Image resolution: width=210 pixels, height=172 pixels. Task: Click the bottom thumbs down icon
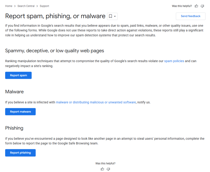108,169
